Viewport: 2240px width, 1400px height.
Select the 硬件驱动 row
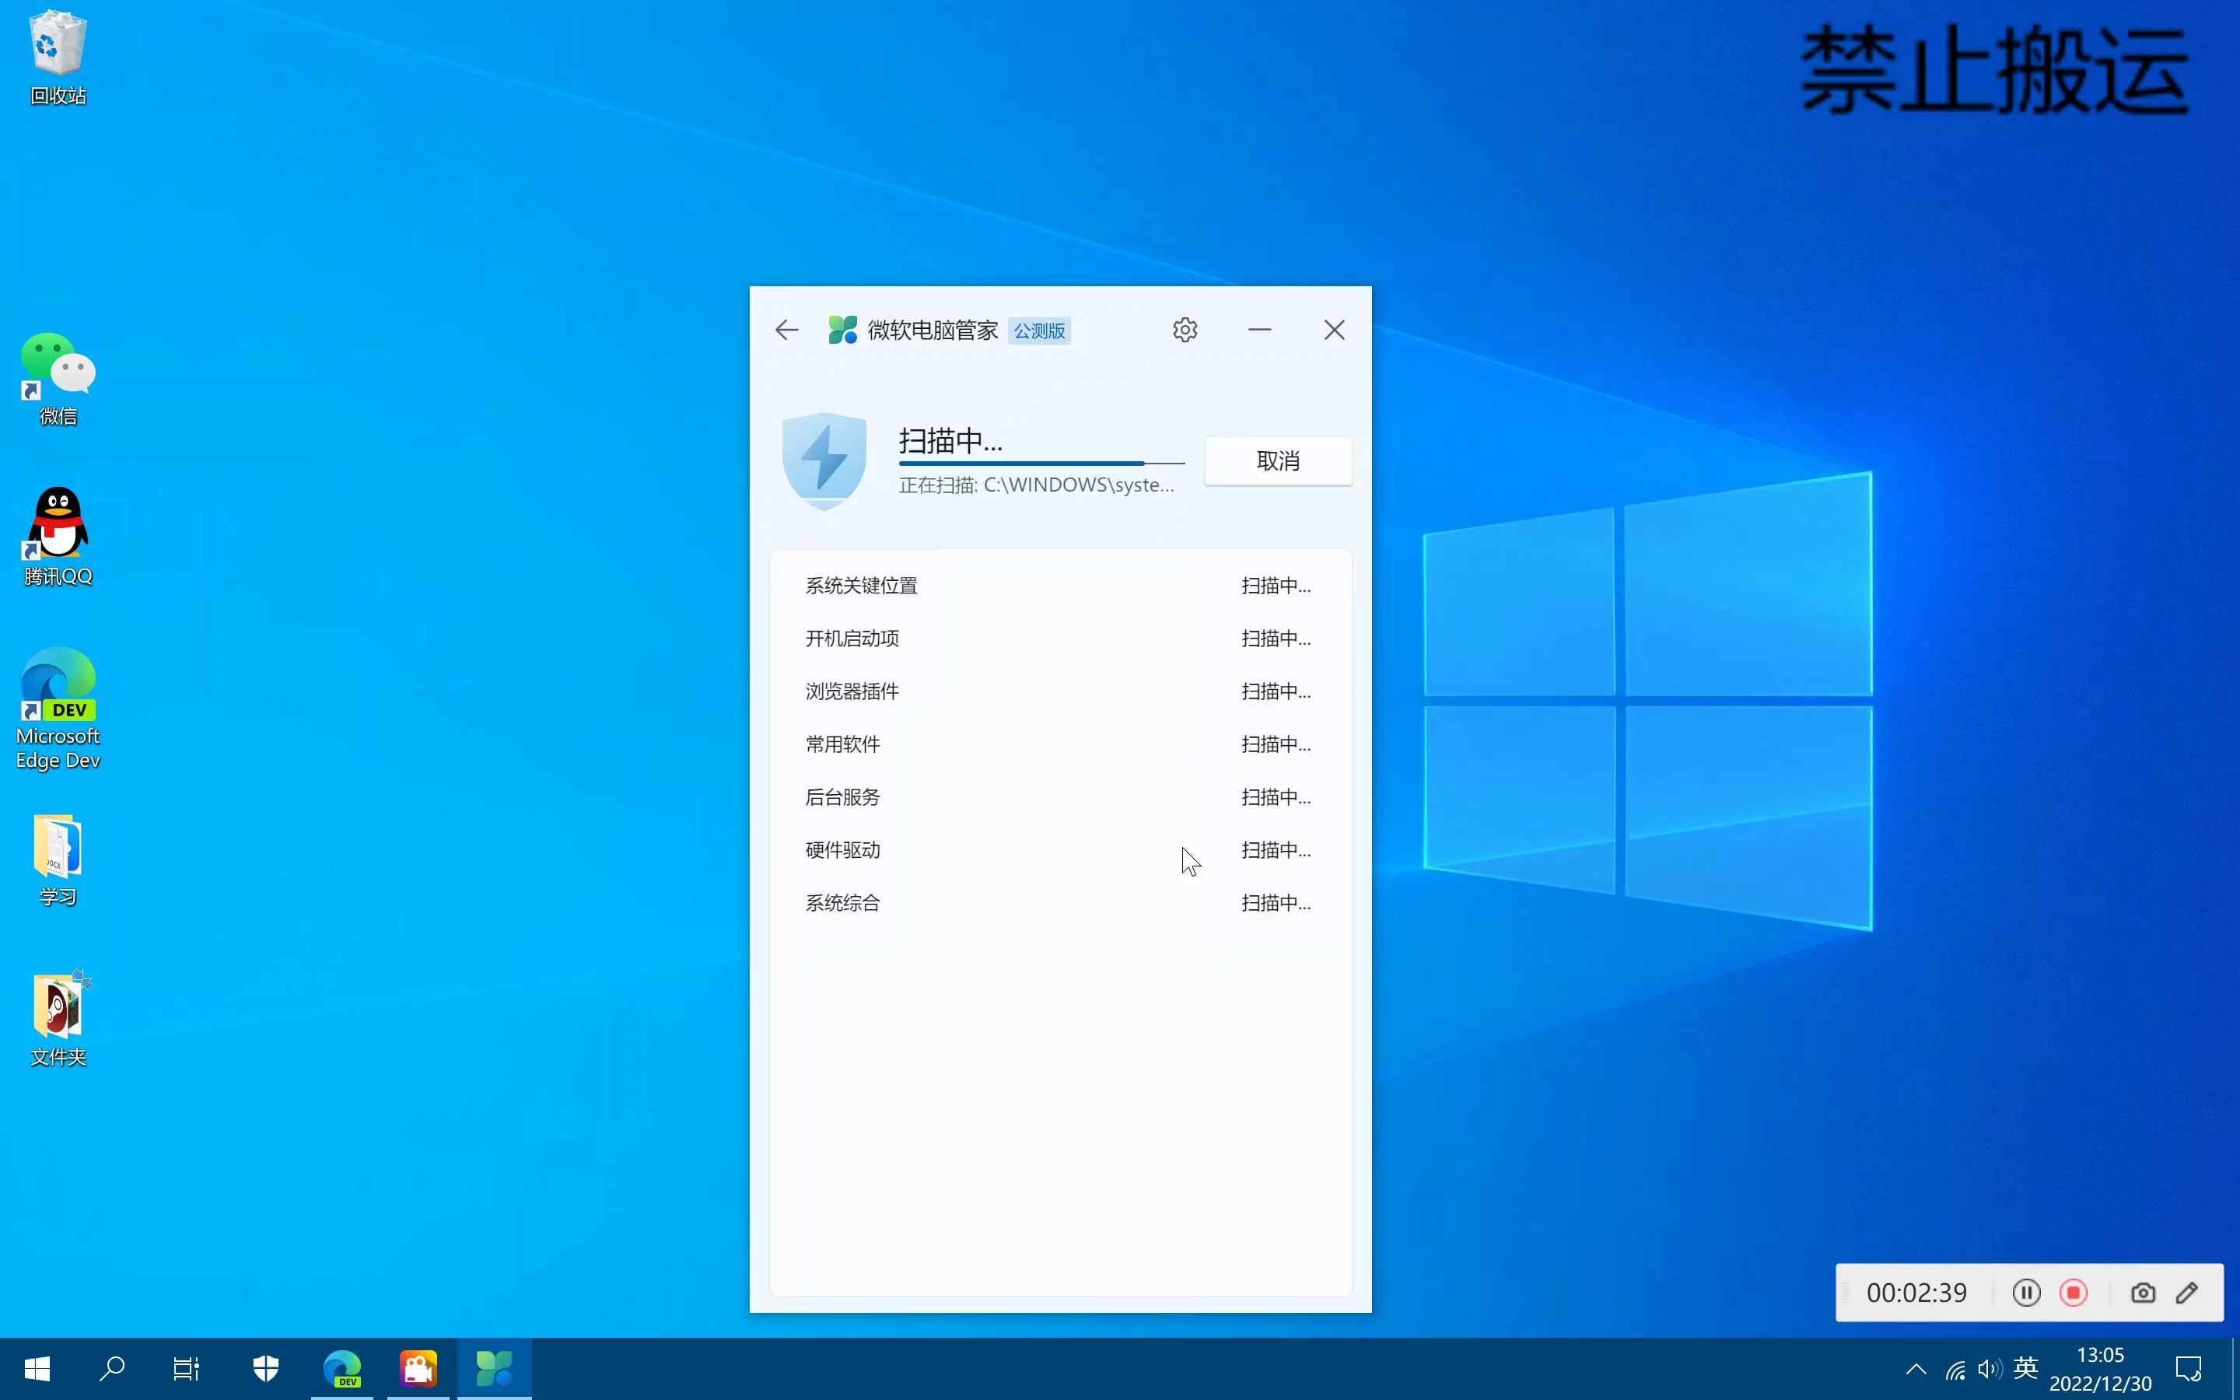pyautogui.click(x=1061, y=850)
